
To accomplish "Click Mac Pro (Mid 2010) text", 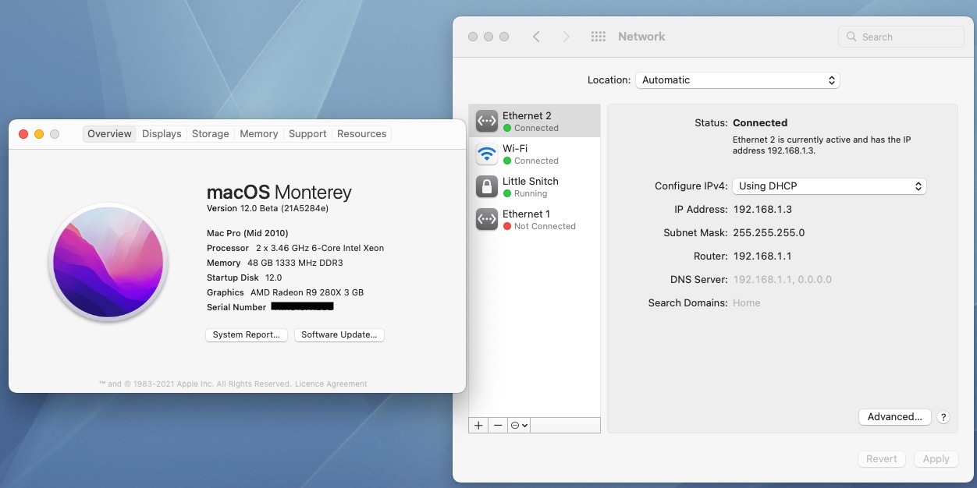I will coord(247,233).
